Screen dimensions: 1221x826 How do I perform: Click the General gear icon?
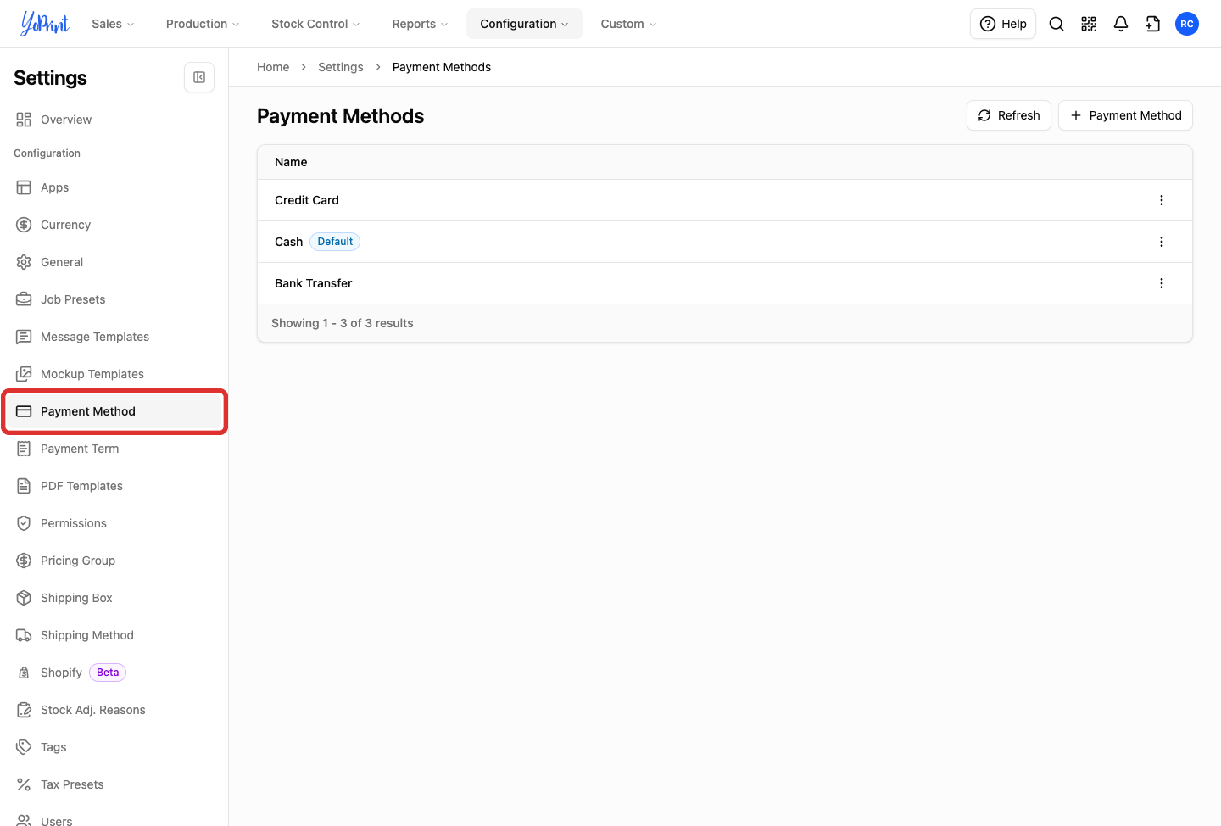[x=24, y=262]
